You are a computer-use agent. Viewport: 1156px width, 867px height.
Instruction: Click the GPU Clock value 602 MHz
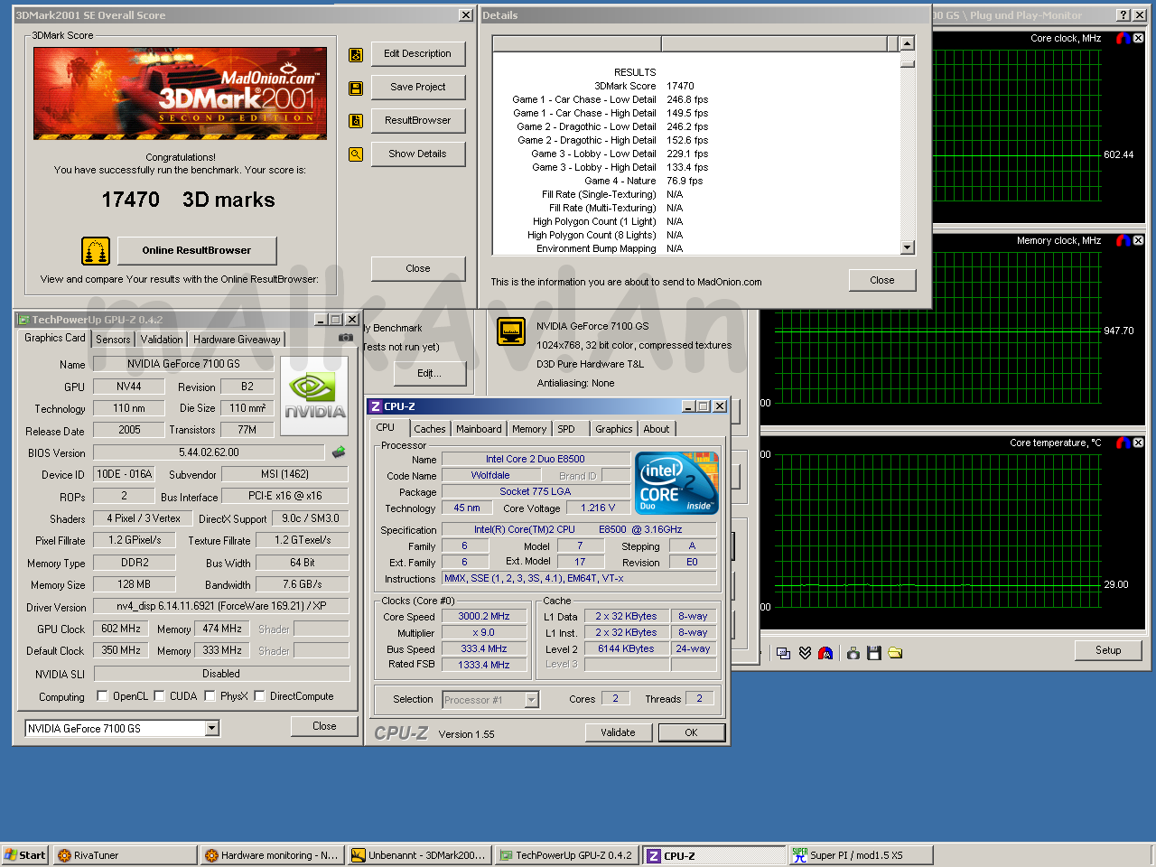(x=121, y=629)
